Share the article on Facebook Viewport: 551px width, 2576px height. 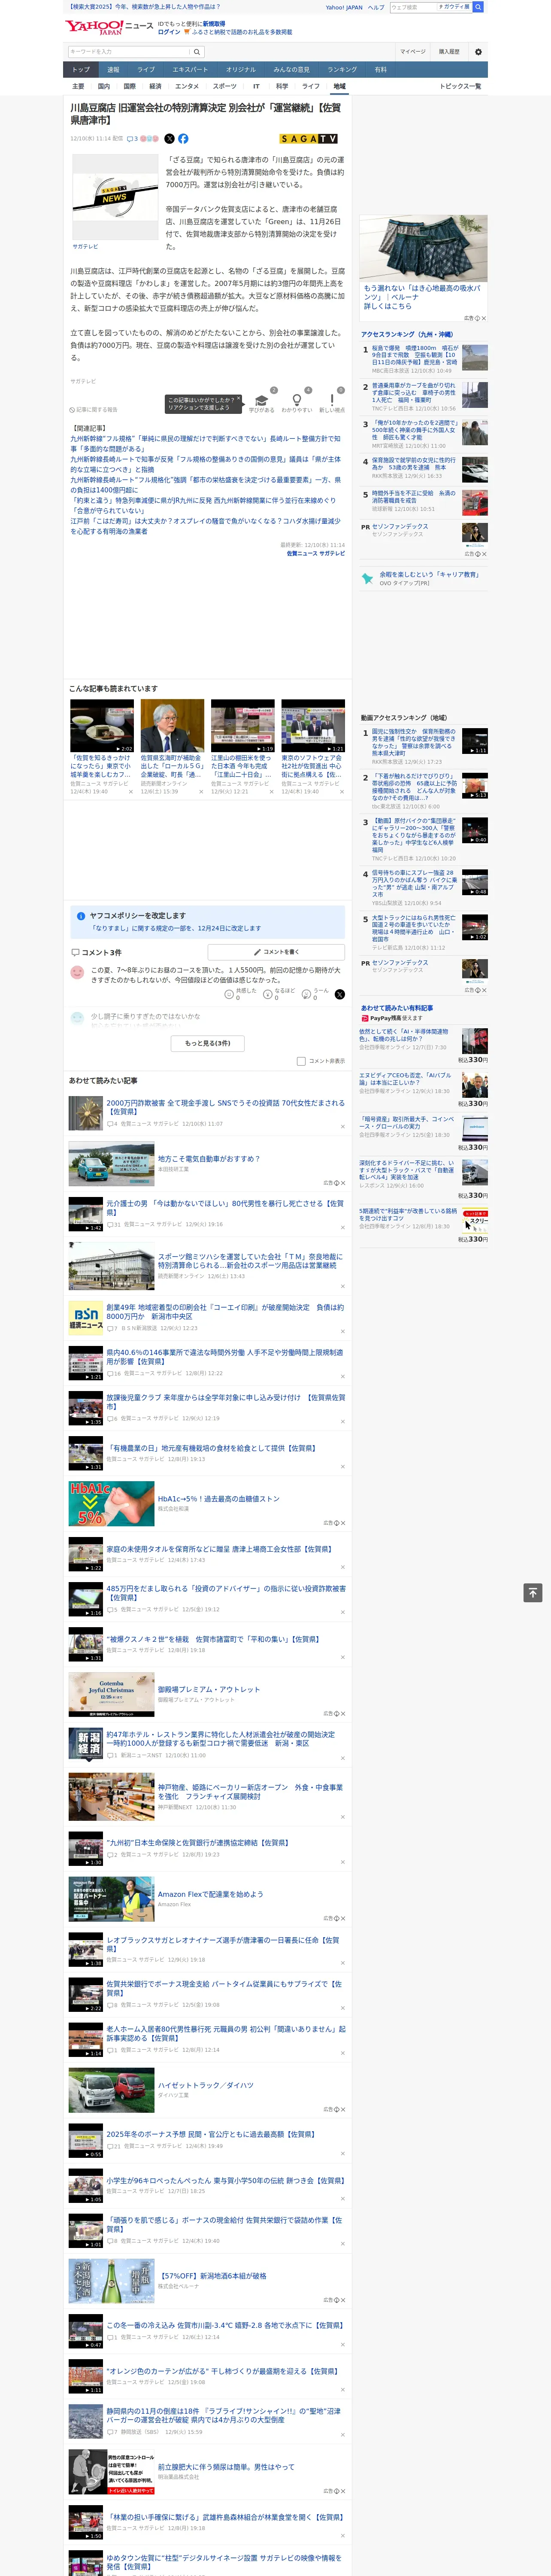(183, 139)
